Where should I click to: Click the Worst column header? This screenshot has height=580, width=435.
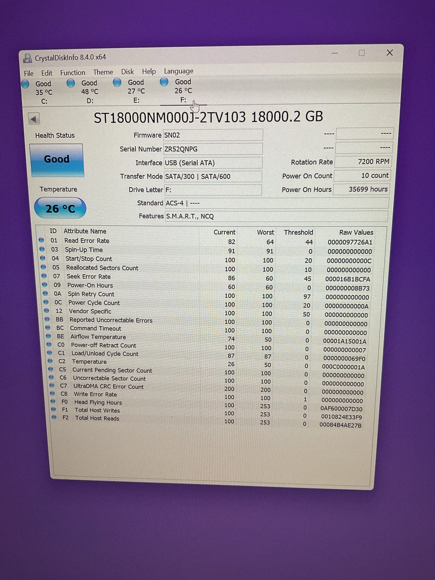pyautogui.click(x=266, y=232)
